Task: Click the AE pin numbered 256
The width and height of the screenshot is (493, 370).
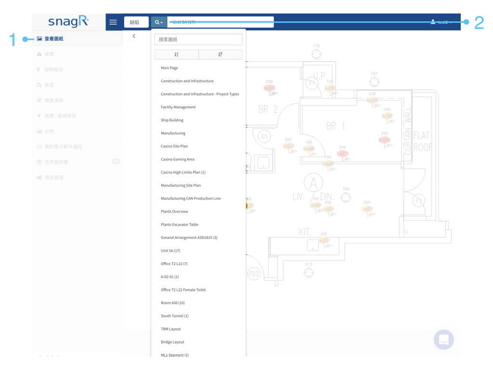Action: pyautogui.click(x=328, y=209)
